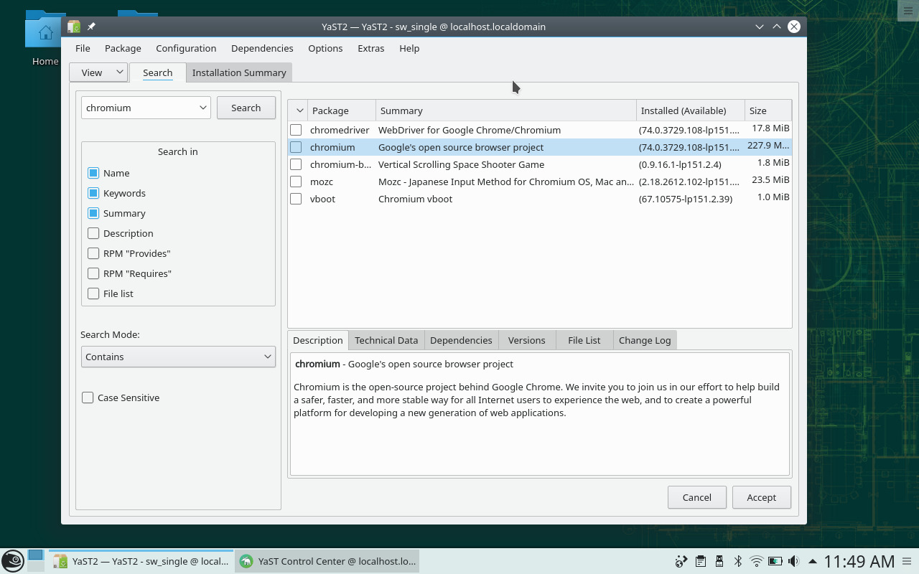Open the Extras menu

pyautogui.click(x=370, y=48)
